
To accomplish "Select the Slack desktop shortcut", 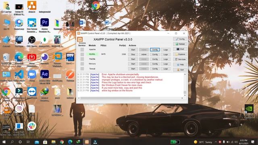I will click(32, 126).
